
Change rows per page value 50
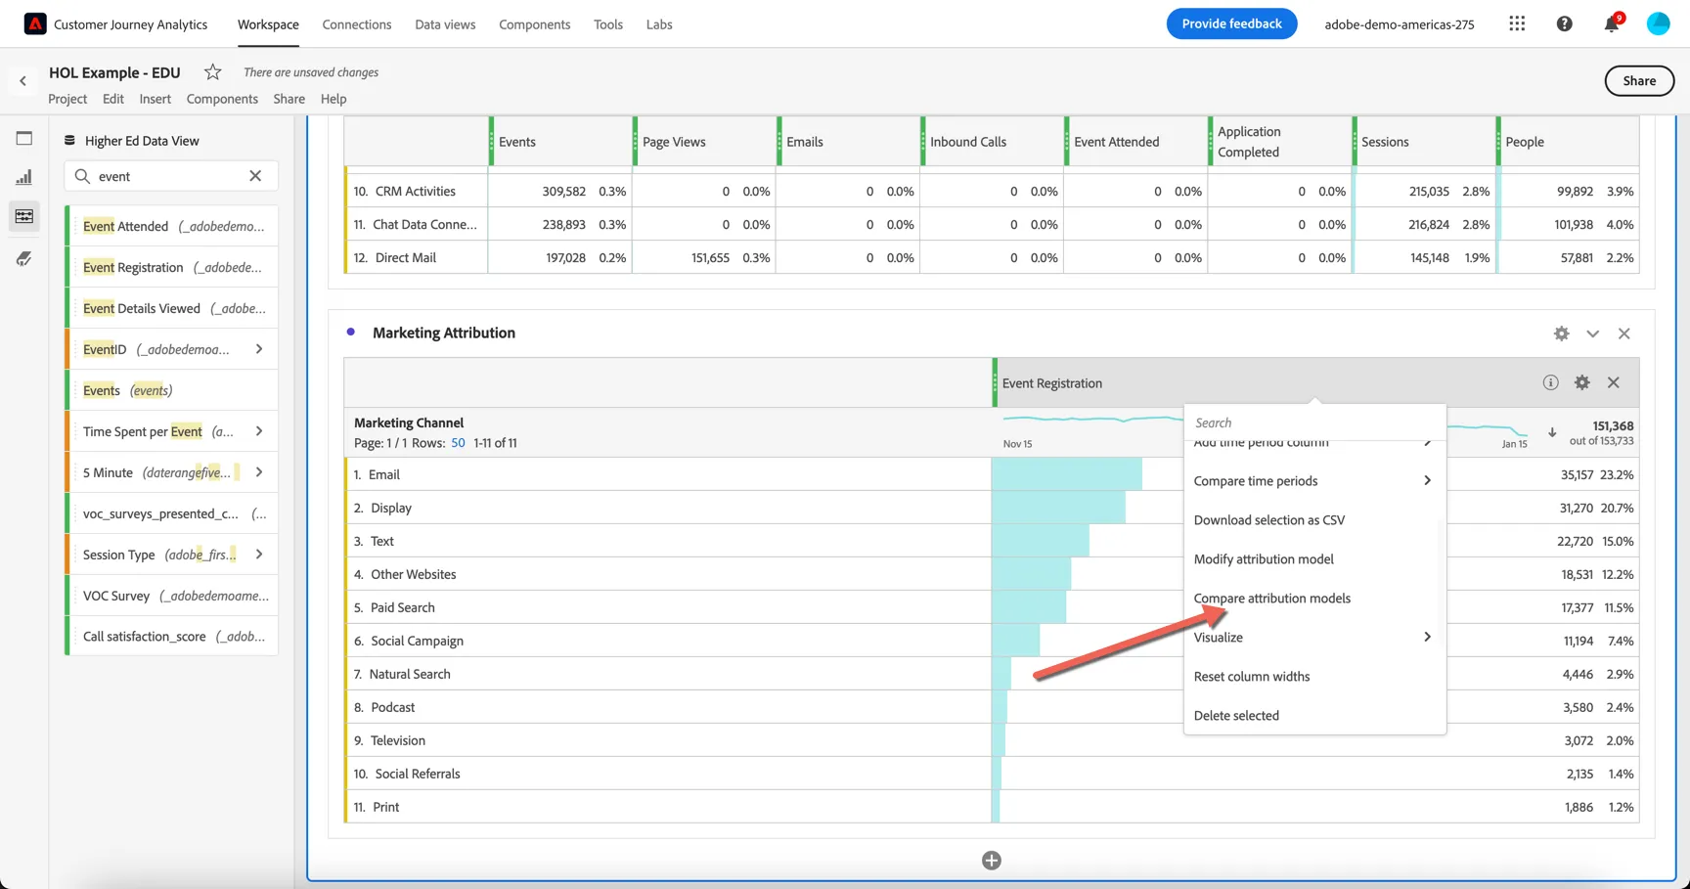click(x=458, y=443)
